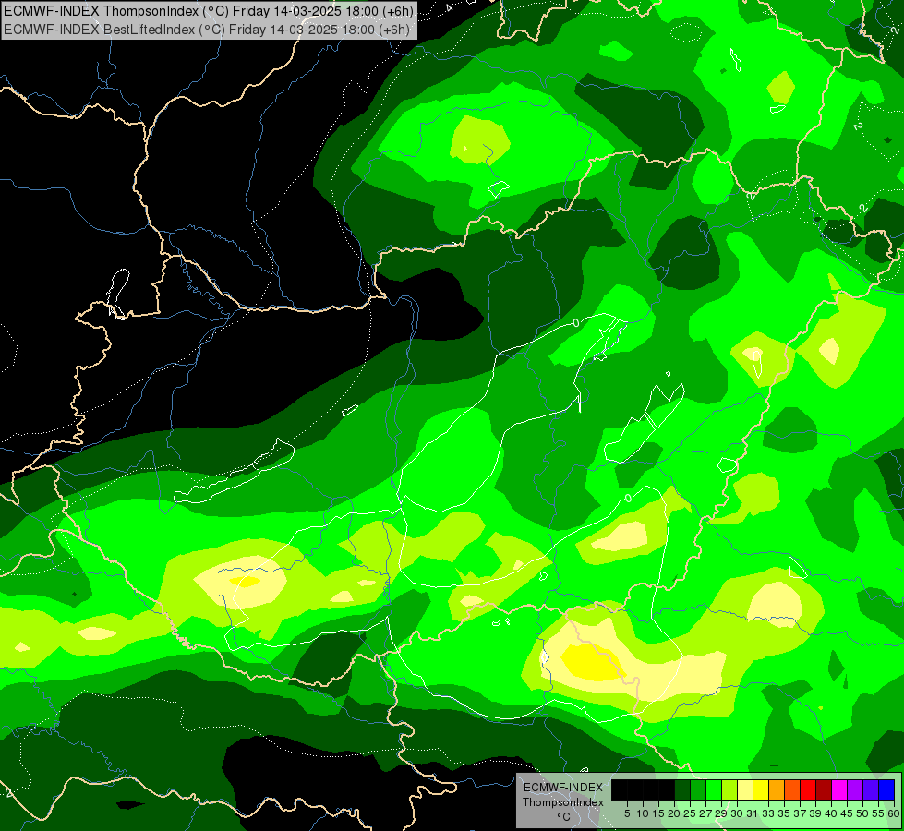This screenshot has height=831, width=904.
Task: Click the bright green 27–29 legend swatch
Action: 714,789
